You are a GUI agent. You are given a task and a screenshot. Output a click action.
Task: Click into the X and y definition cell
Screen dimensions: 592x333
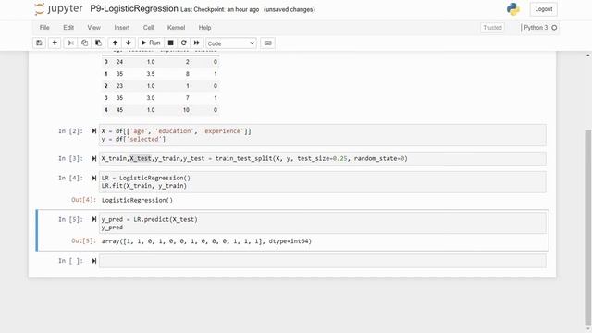tap(323, 135)
